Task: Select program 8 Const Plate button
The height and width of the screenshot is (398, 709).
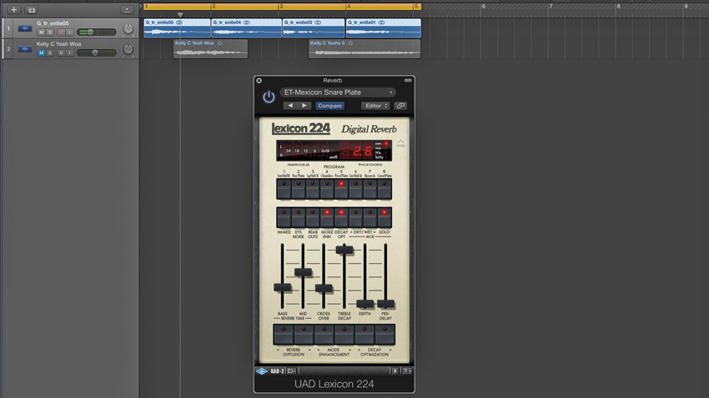Action: click(x=385, y=189)
